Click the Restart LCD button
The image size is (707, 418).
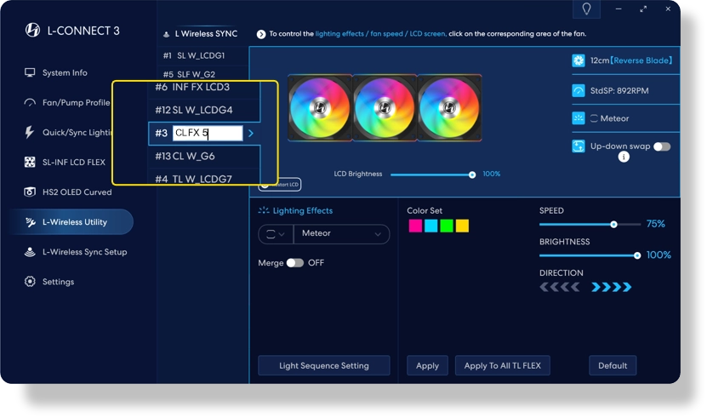(x=280, y=184)
